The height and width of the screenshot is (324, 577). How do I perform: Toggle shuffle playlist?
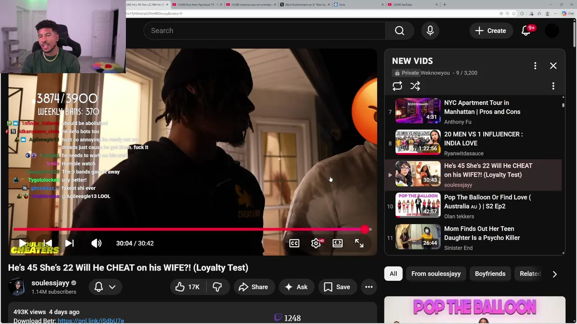[415, 86]
